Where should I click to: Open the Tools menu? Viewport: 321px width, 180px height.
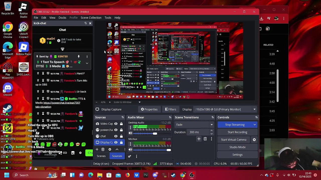(x=108, y=18)
